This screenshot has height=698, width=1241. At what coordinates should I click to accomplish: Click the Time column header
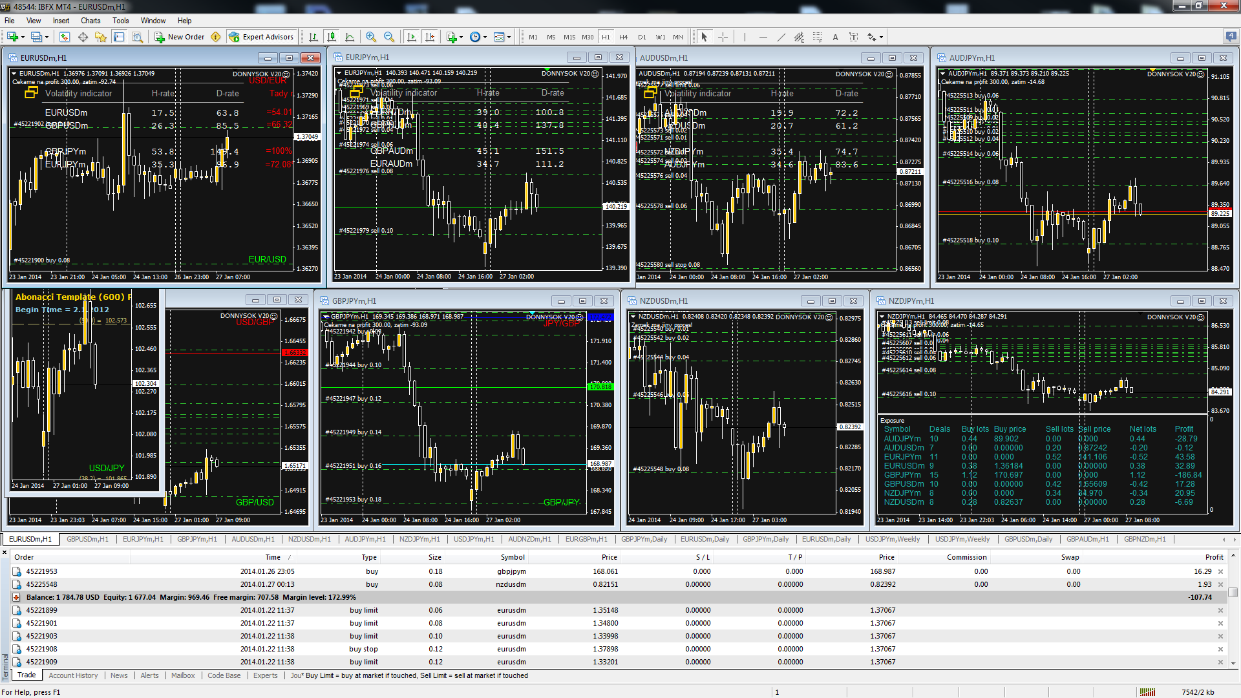[x=273, y=557]
